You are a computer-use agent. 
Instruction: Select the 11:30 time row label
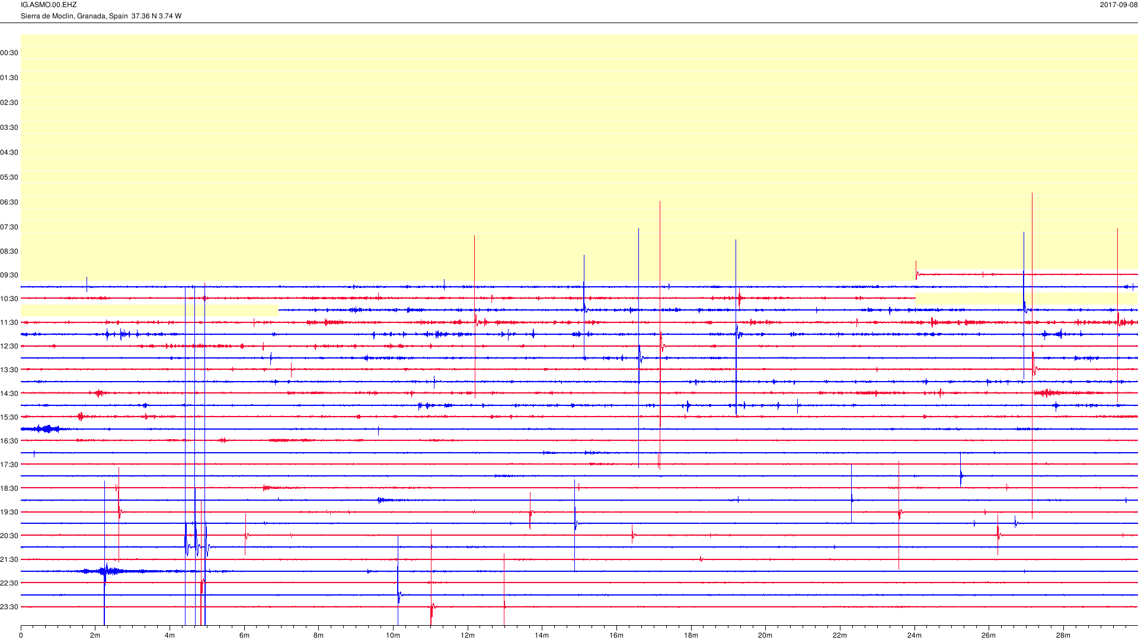(9, 322)
